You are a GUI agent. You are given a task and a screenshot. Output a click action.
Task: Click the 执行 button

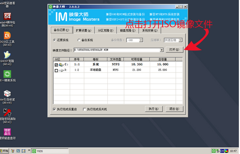154,109
